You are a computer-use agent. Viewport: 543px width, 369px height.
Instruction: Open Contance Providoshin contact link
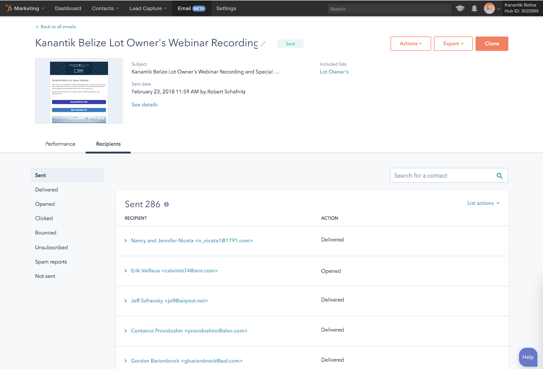click(x=189, y=331)
